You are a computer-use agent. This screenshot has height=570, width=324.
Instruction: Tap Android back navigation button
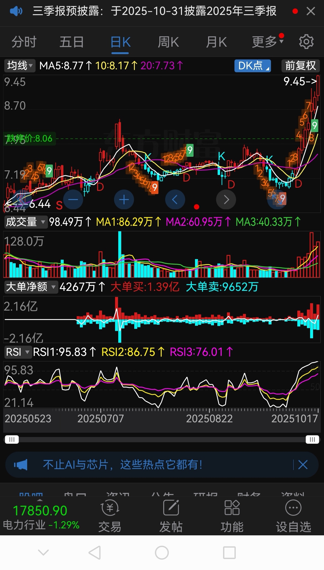coord(95,552)
